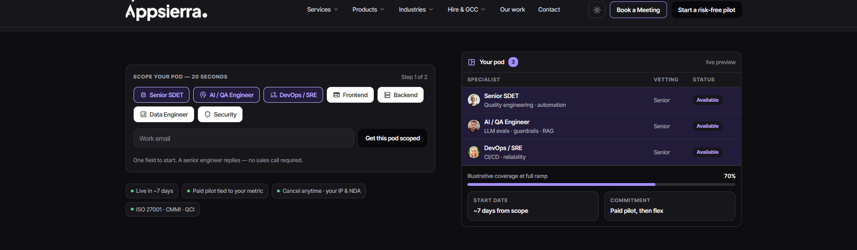Click Paid pilot tied to your metric badge

pyautogui.click(x=225, y=191)
